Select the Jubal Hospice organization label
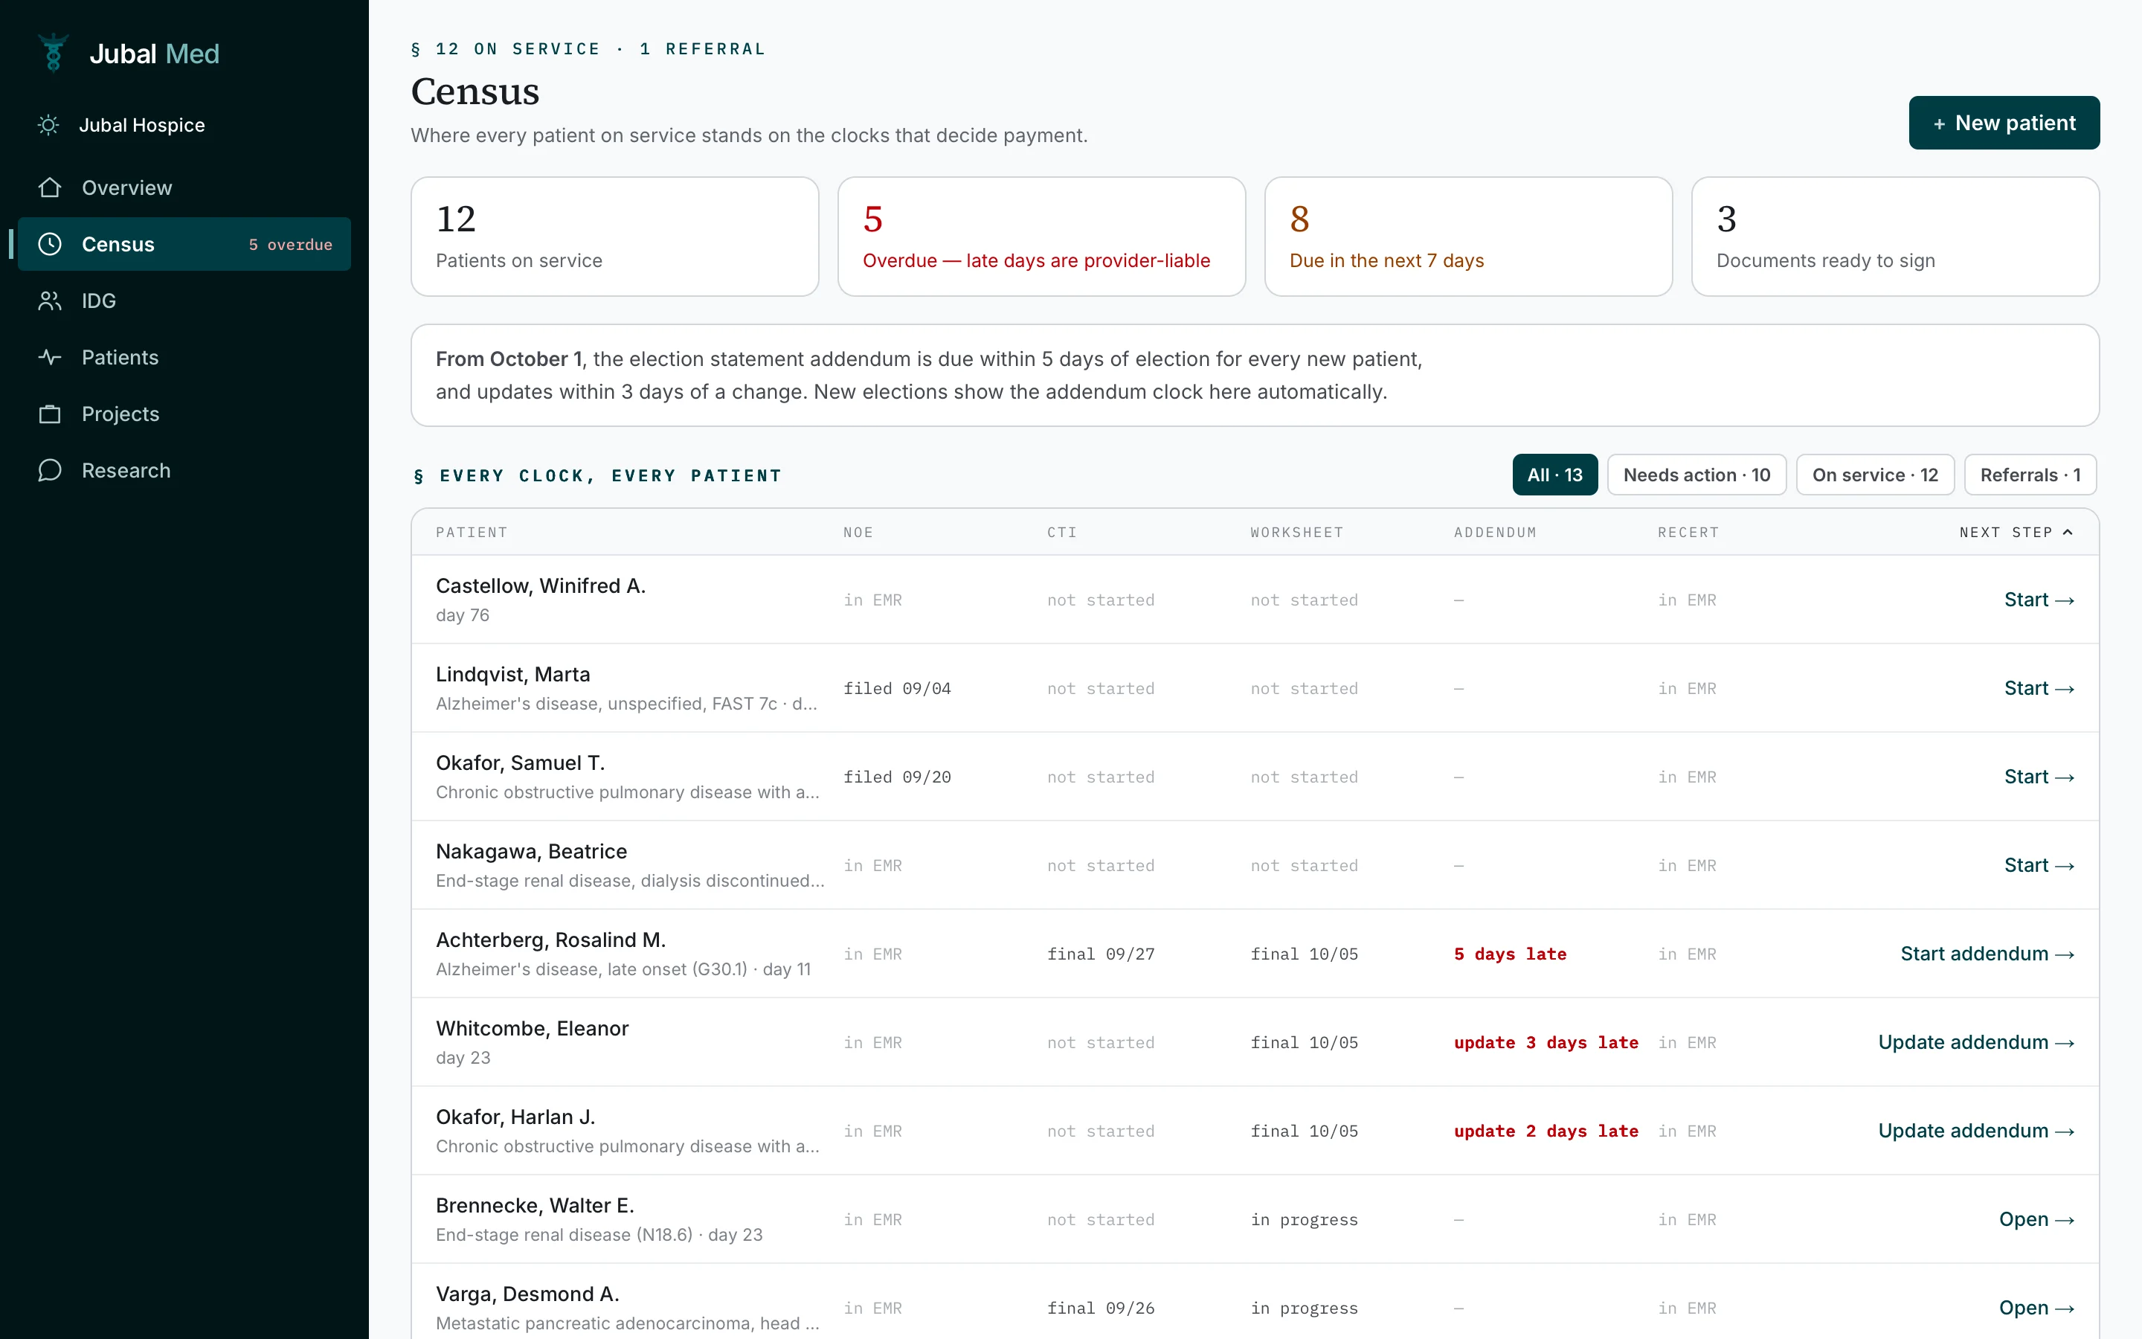Image resolution: width=2142 pixels, height=1339 pixels. (141, 126)
